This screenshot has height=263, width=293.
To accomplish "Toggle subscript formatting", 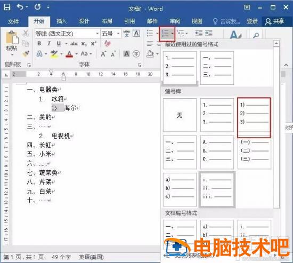I will tap(84, 44).
